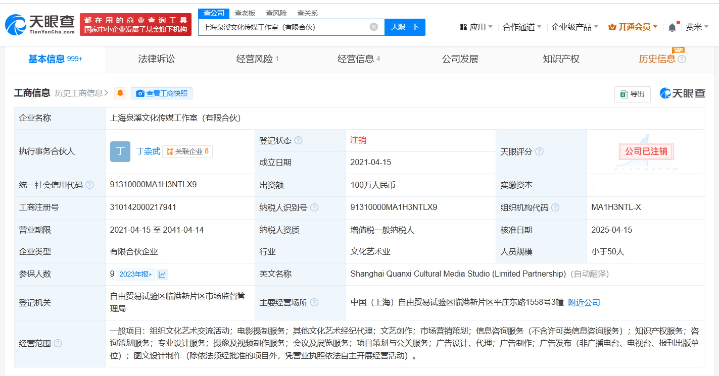Click the 天眼一下 search button
Image resolution: width=719 pixels, height=376 pixels.
[x=405, y=27]
